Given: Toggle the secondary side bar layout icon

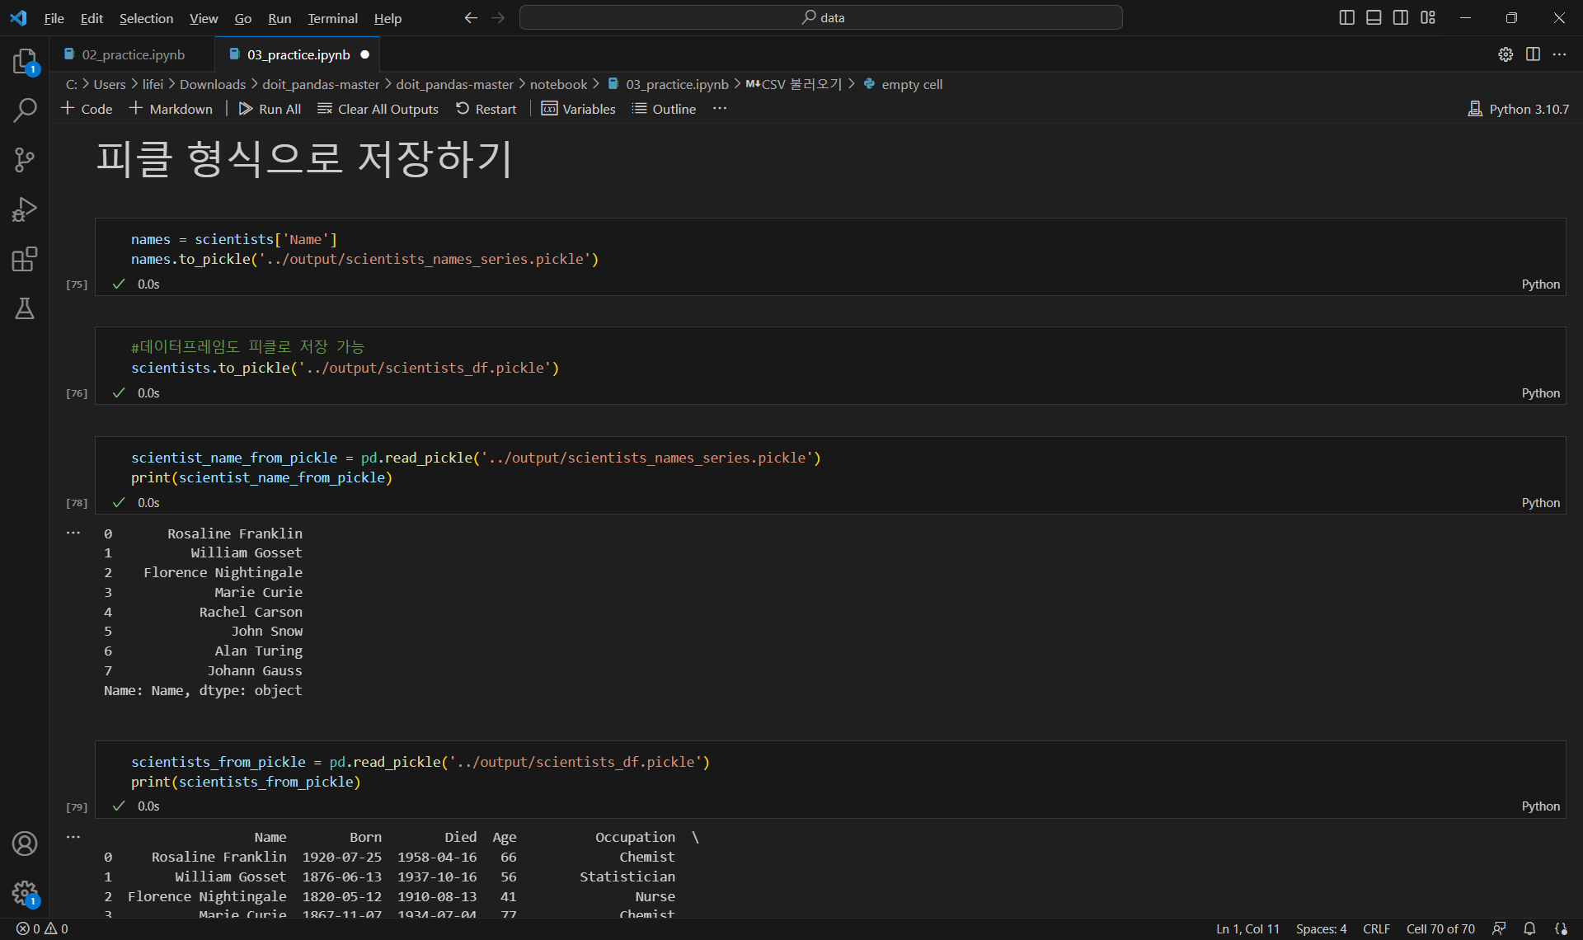Looking at the screenshot, I should point(1401,17).
